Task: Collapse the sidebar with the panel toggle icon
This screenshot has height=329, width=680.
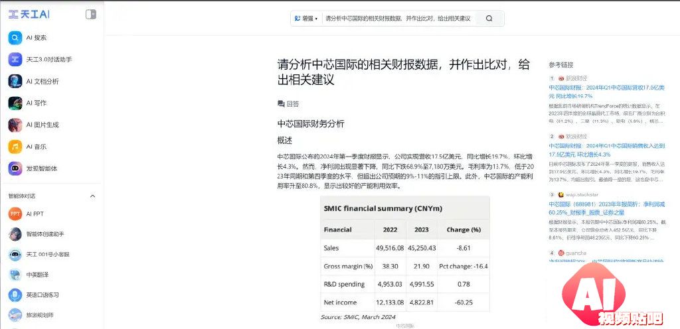Action: click(90, 15)
